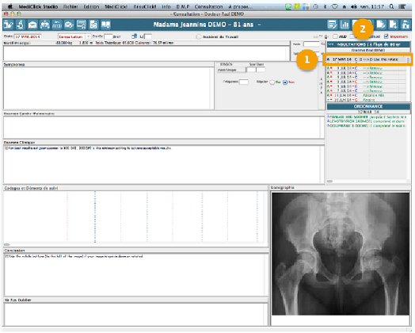Screen dimensions: 415x333
Task: Click the document with plus icon
Action: coord(394,25)
